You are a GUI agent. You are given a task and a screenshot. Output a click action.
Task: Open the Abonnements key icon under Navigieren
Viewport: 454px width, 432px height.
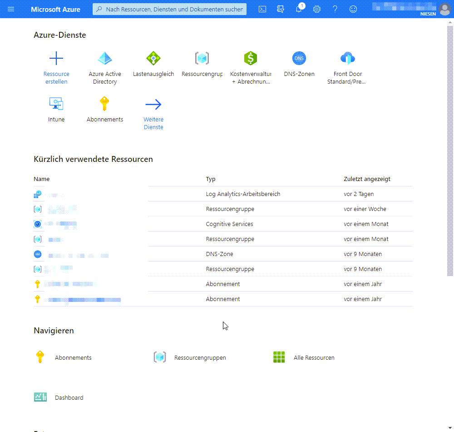tap(40, 357)
